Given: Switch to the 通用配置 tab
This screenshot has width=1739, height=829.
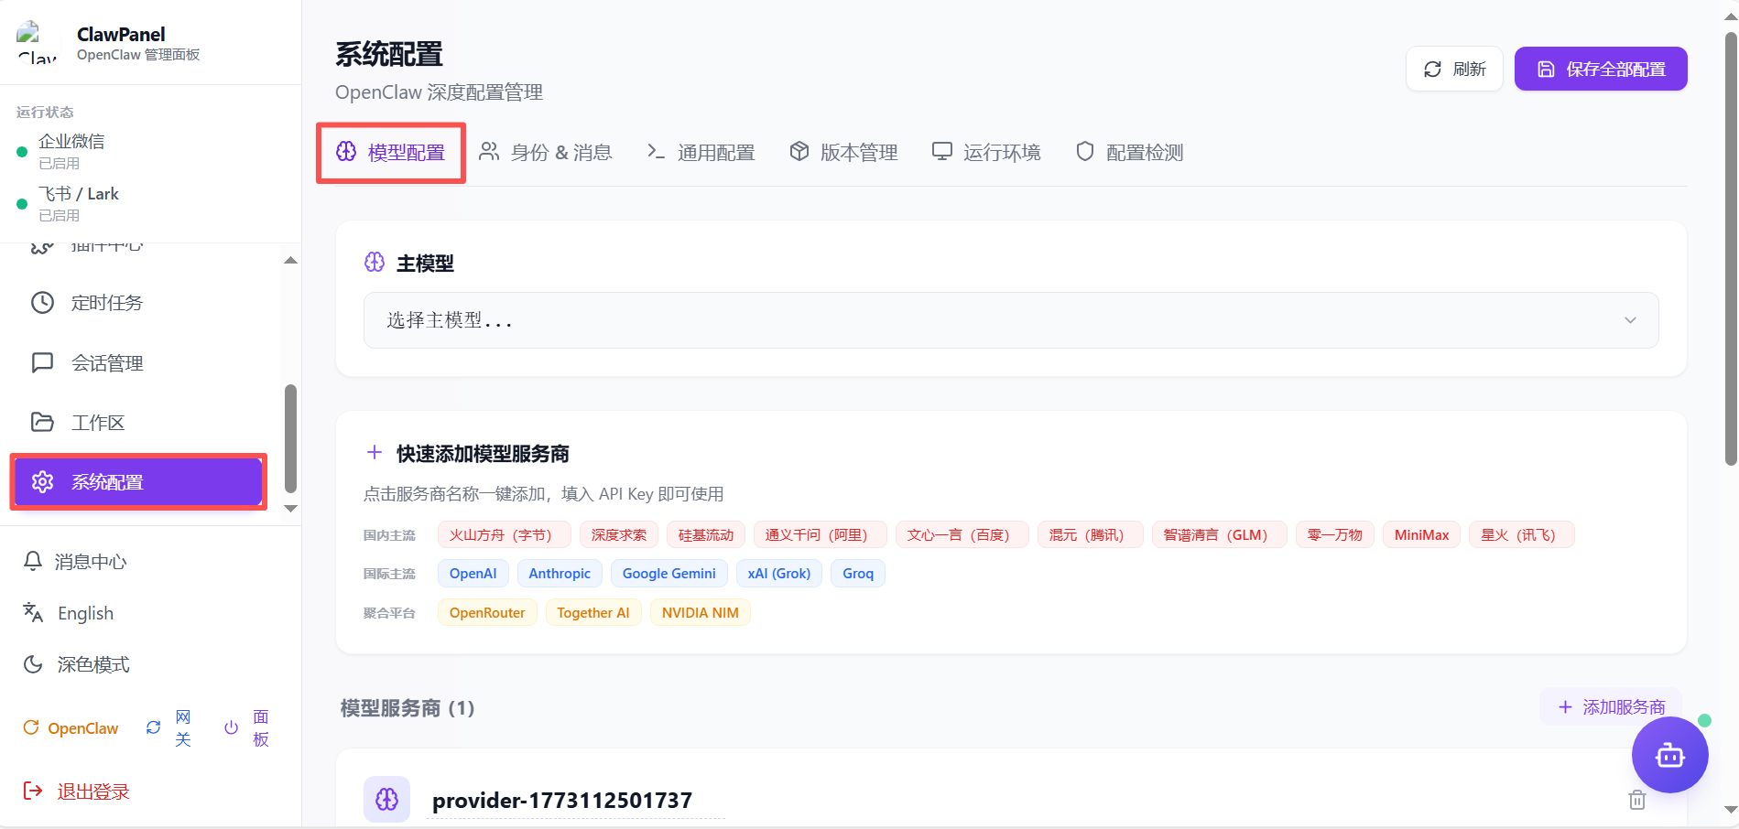Looking at the screenshot, I should pyautogui.click(x=701, y=153).
